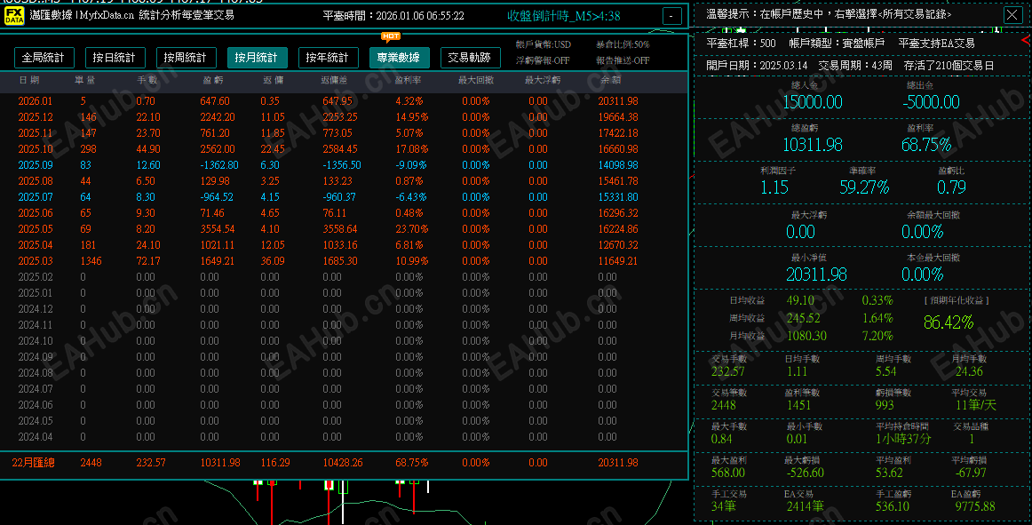
Task: Toggle the 浮虧警報 OFF switch
Action: (543, 60)
